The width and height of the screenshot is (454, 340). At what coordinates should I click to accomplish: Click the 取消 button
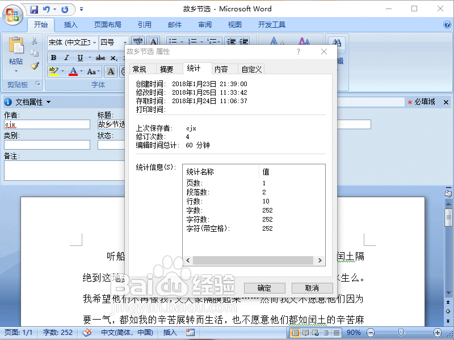coord(312,288)
